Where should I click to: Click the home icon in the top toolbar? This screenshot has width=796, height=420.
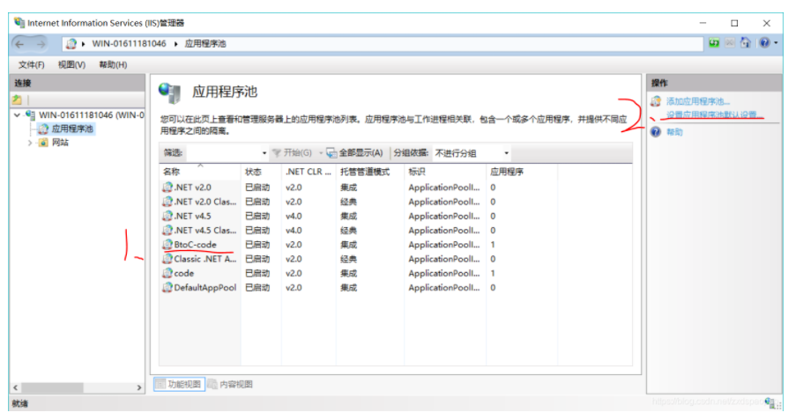[x=745, y=43]
